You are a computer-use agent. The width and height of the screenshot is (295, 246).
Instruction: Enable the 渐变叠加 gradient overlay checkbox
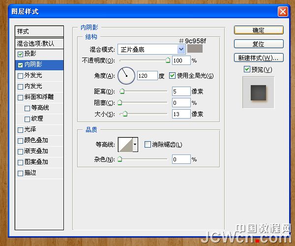(x=20, y=152)
